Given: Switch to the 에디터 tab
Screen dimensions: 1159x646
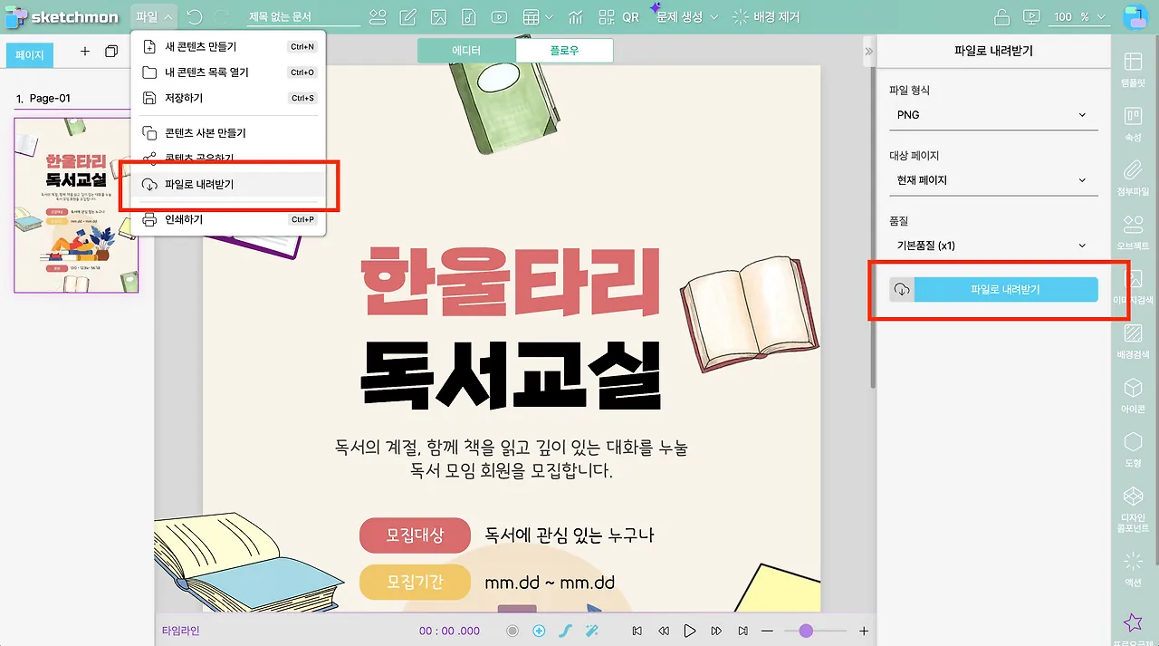Looking at the screenshot, I should pos(466,51).
